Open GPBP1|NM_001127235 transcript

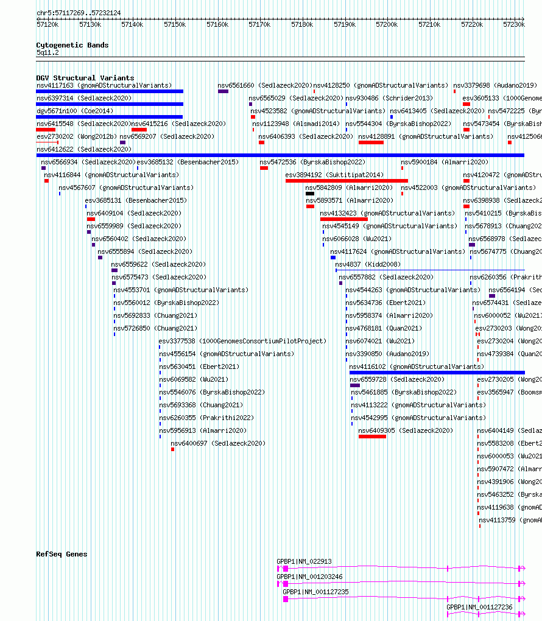316,592
